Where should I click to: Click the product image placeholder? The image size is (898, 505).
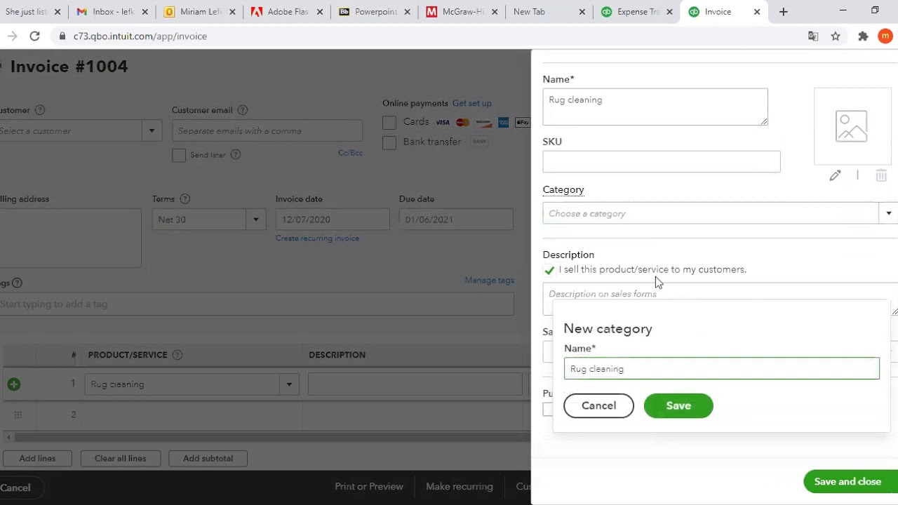852,126
